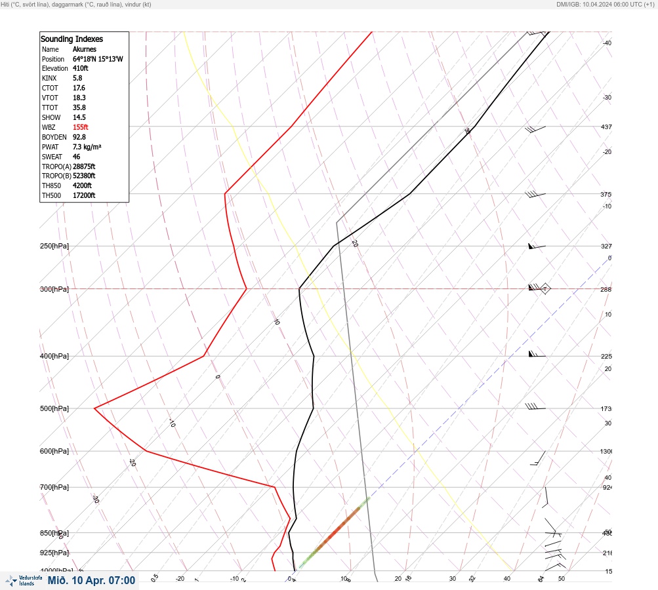Click the wind barb at 700 hPa level

tap(546, 498)
